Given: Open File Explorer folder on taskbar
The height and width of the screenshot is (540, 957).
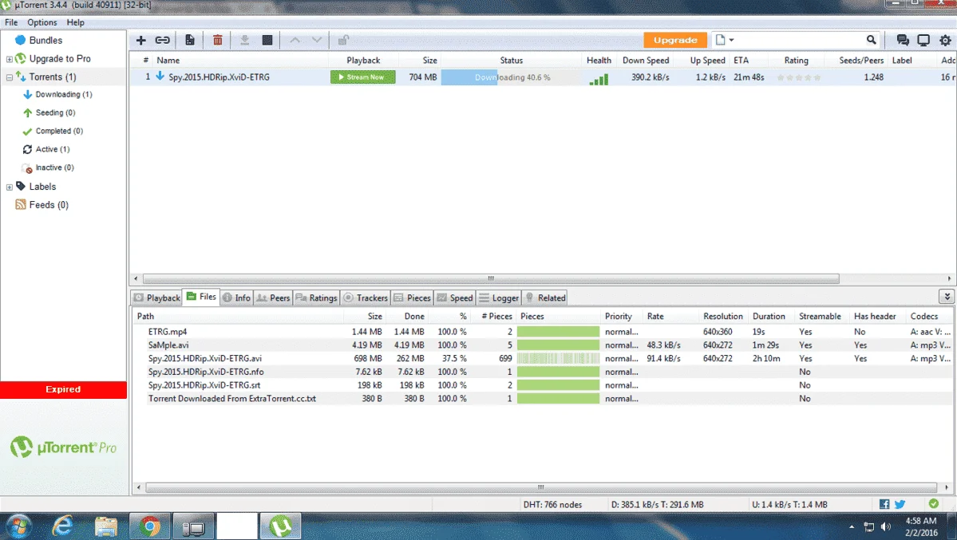Looking at the screenshot, I should coord(106,526).
